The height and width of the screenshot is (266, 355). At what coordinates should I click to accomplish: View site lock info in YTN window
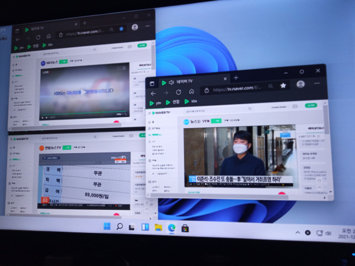click(x=206, y=90)
